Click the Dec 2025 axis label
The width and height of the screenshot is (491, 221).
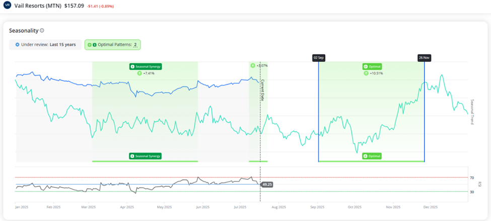click(430, 207)
